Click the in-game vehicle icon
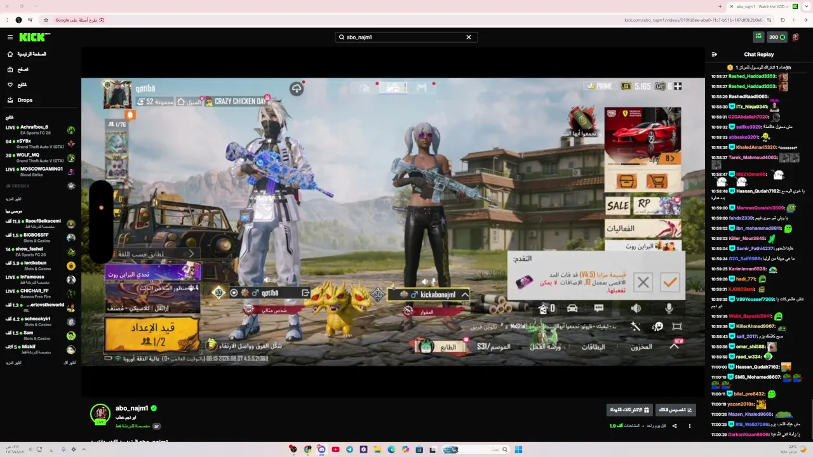The height and width of the screenshot is (457, 813). pos(572,308)
